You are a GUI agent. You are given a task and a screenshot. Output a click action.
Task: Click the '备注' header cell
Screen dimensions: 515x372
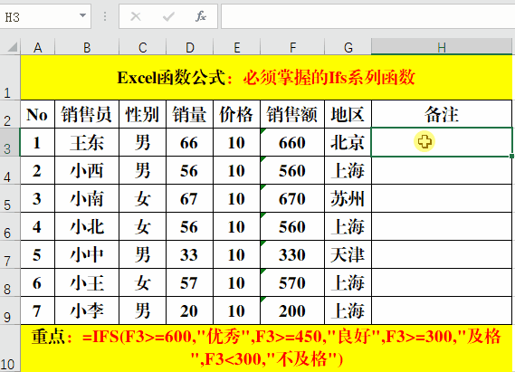[442, 114]
